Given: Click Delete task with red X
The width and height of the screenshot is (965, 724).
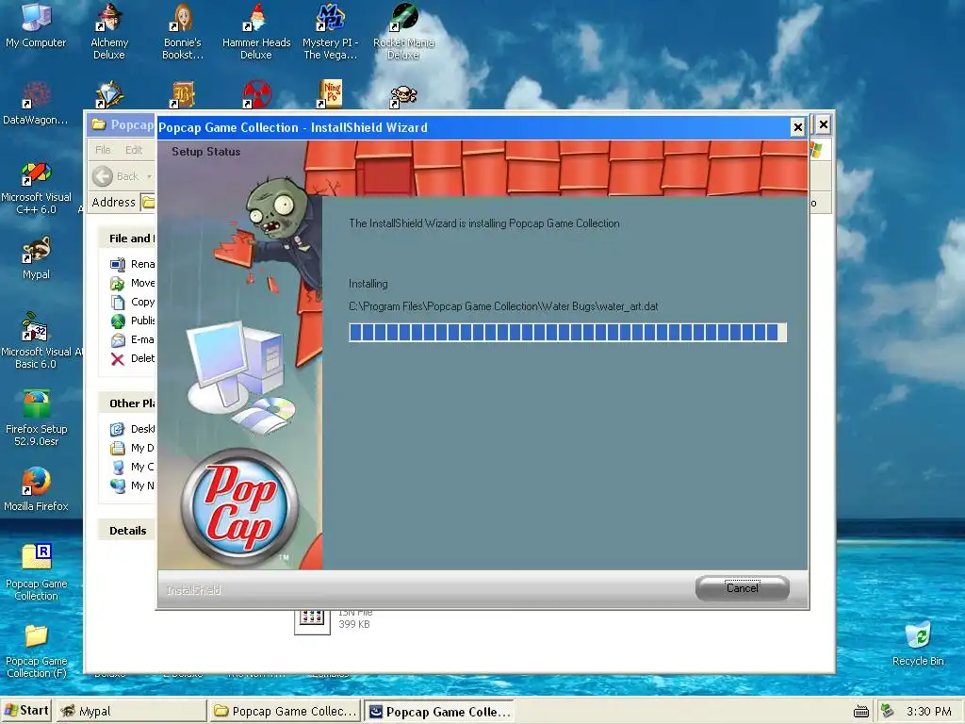Looking at the screenshot, I should (132, 358).
